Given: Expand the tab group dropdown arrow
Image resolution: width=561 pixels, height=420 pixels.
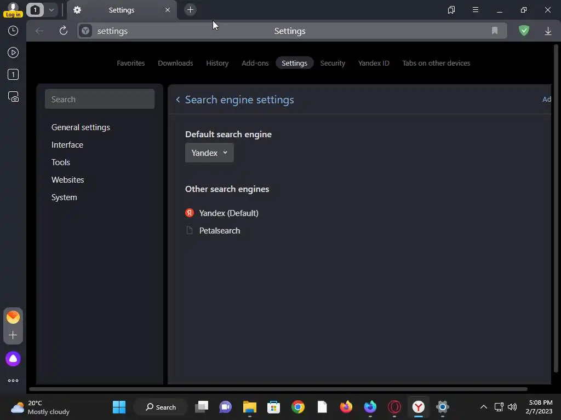Looking at the screenshot, I should [x=51, y=10].
